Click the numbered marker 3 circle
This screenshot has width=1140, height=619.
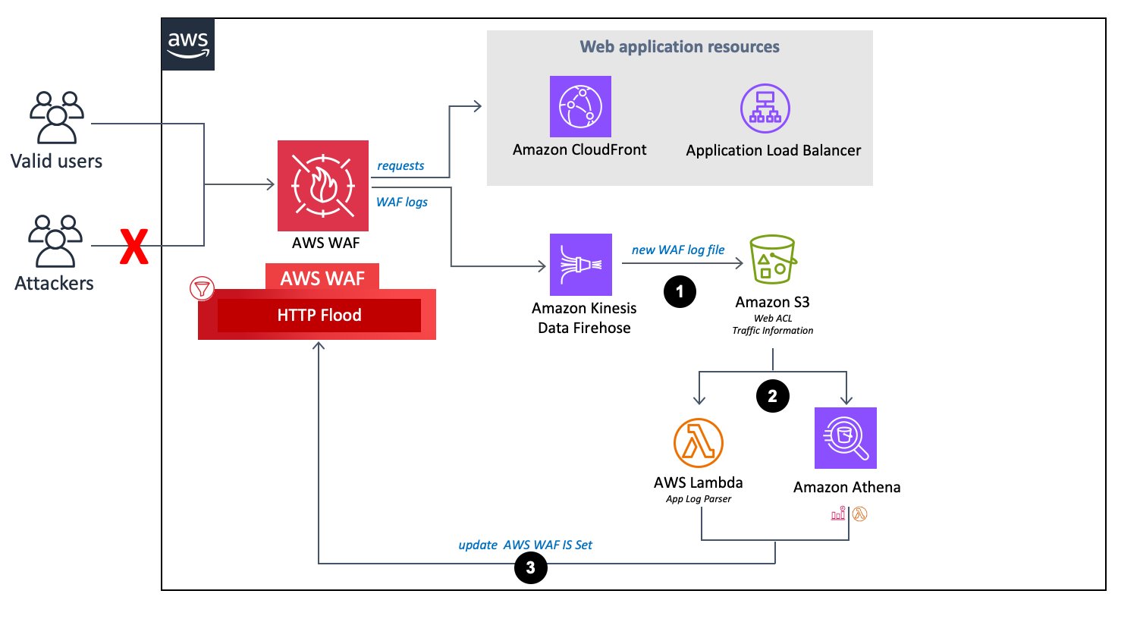(531, 567)
